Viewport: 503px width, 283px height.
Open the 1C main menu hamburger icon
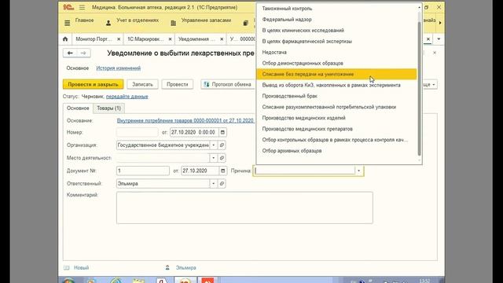point(82,7)
